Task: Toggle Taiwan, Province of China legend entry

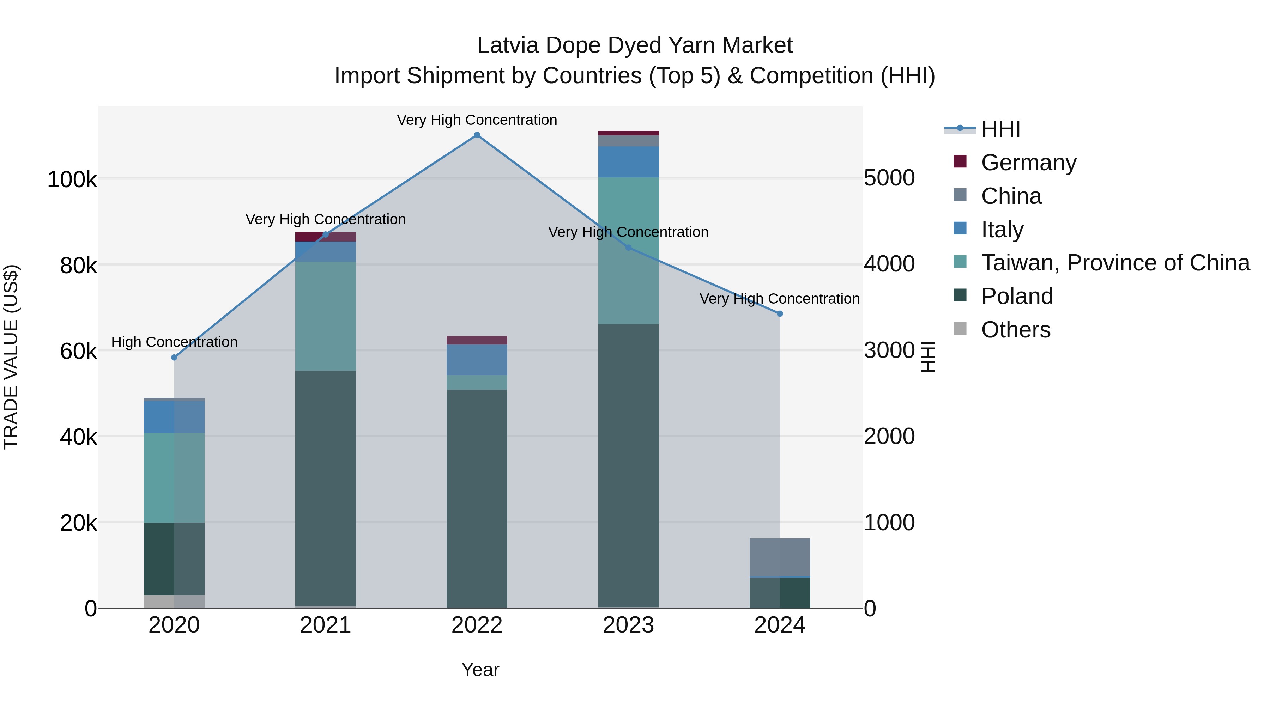Action: click(1102, 263)
